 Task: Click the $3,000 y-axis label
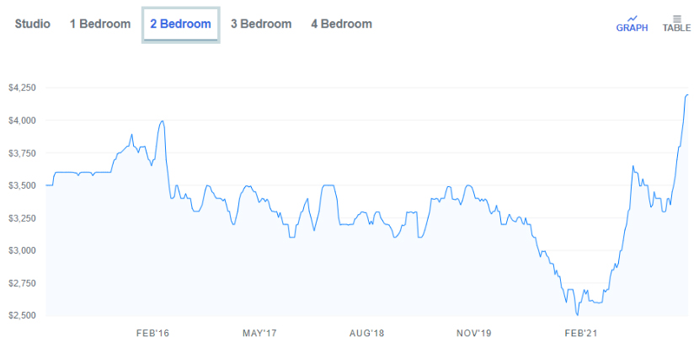[22, 251]
